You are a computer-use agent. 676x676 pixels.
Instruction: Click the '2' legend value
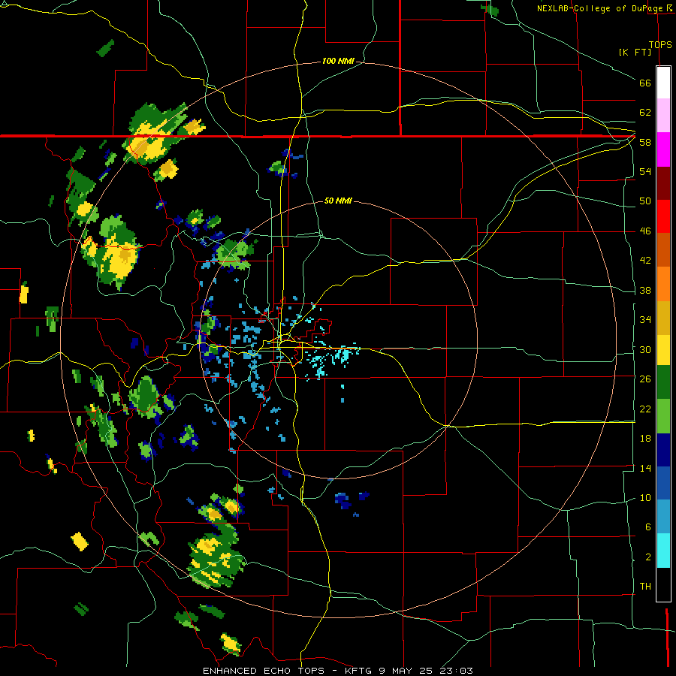(647, 557)
